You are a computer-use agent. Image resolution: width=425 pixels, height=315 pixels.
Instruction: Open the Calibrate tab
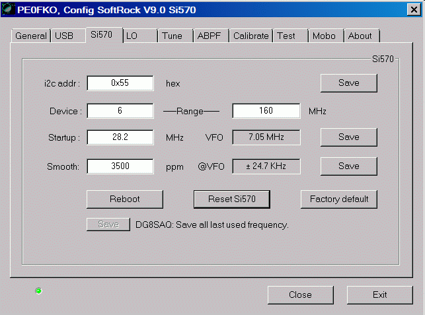pyautogui.click(x=251, y=36)
